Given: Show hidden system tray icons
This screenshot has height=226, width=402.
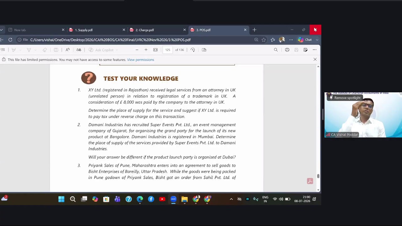Looking at the screenshot, I should tap(231, 199).
